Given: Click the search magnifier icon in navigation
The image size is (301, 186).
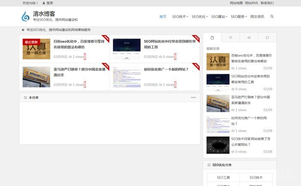Looking at the screenshot, I should pyautogui.click(x=272, y=17).
